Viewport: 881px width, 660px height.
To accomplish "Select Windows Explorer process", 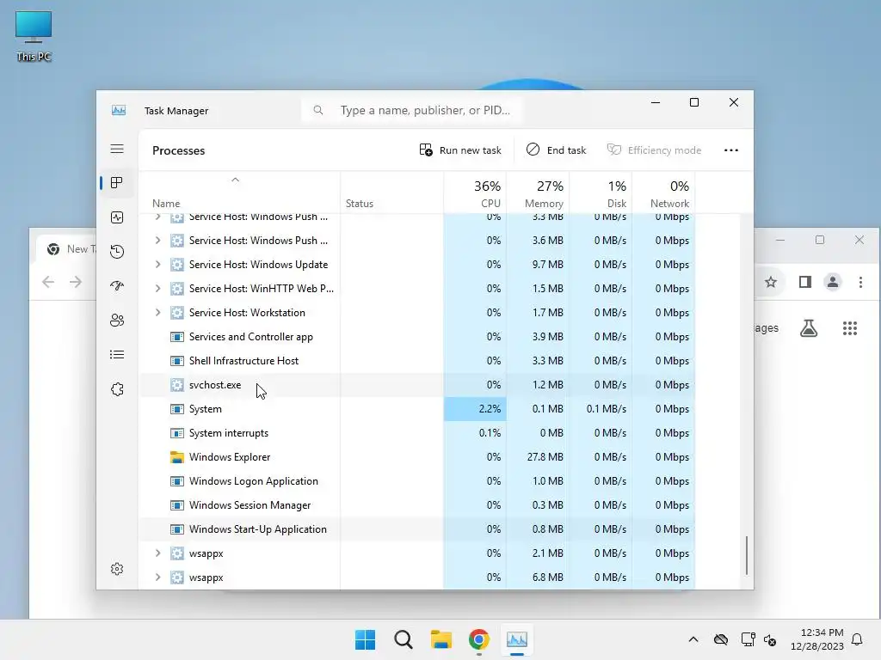I will coord(416,457).
